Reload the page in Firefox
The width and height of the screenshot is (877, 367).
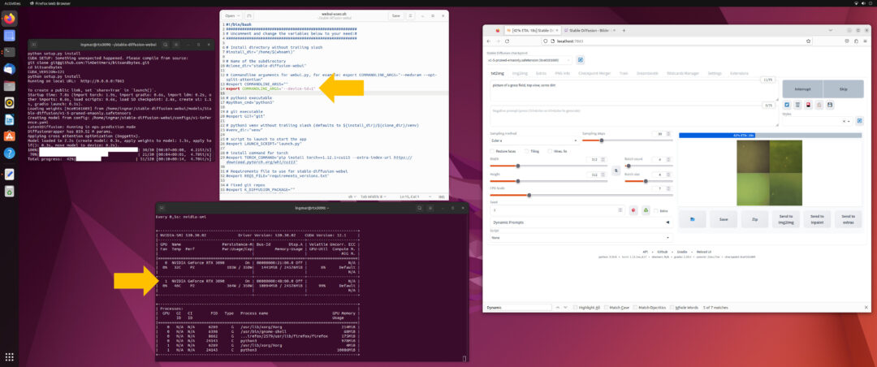508,41
